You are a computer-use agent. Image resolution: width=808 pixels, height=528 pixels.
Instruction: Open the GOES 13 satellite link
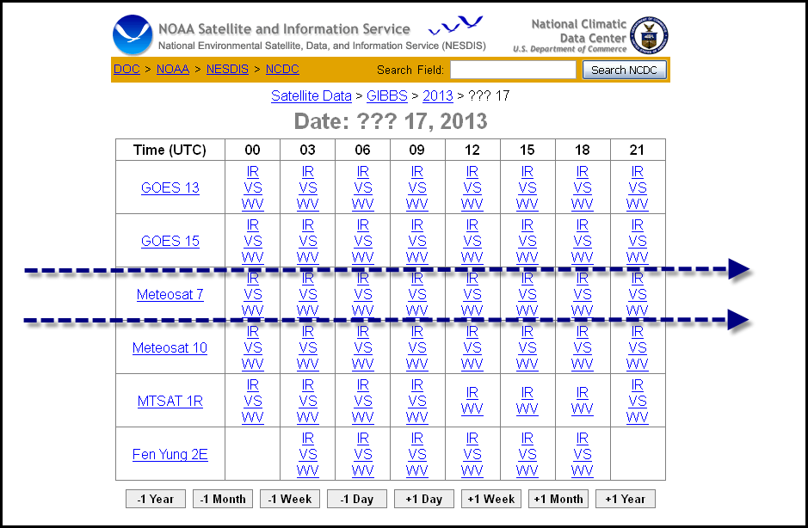170,187
